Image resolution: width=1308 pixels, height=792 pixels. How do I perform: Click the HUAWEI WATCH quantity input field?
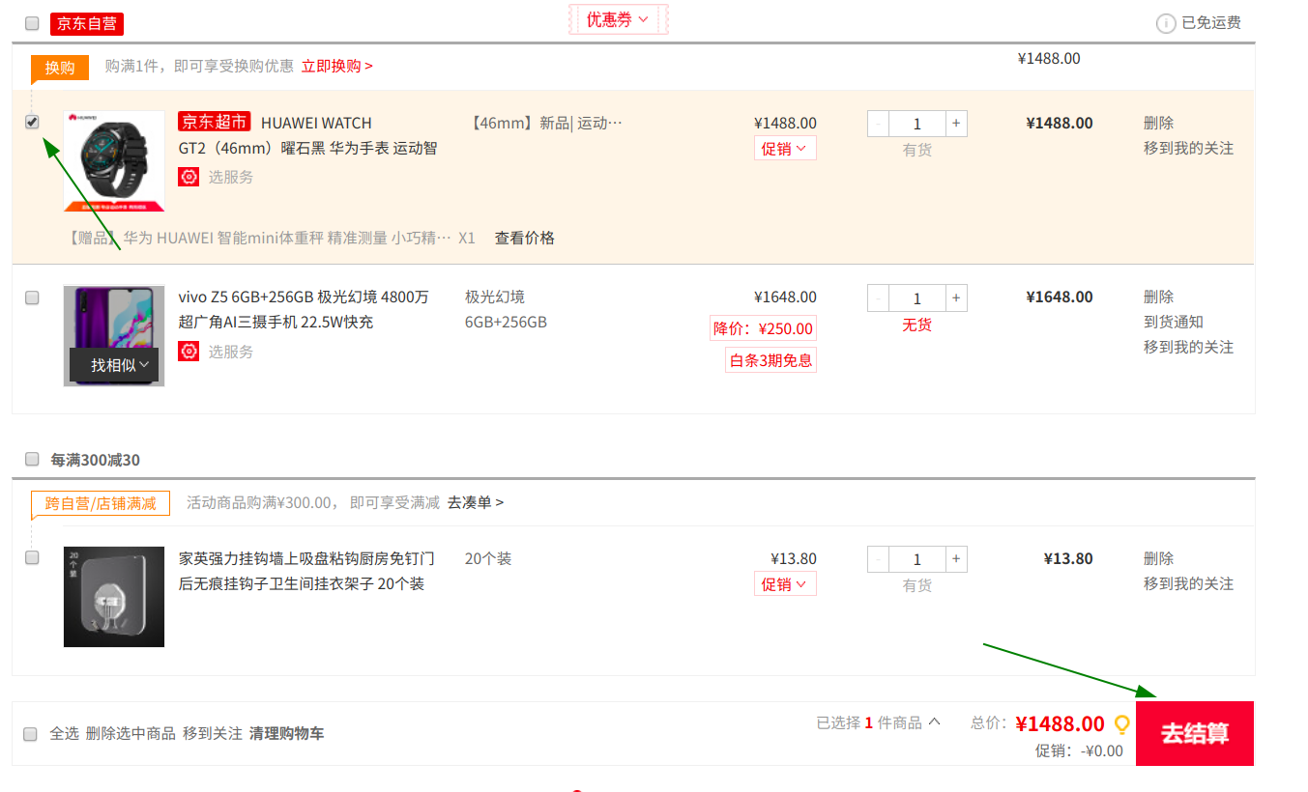pyautogui.click(x=917, y=124)
